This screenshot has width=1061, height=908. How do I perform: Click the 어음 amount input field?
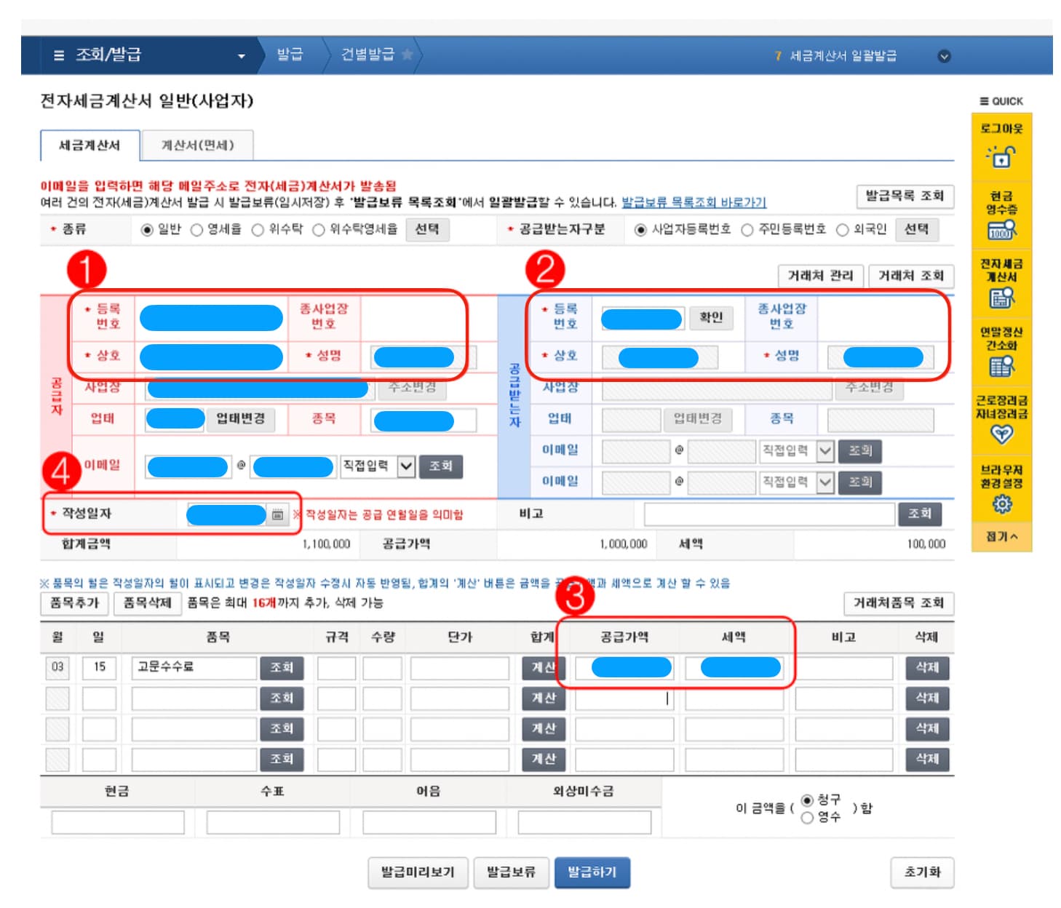click(429, 823)
